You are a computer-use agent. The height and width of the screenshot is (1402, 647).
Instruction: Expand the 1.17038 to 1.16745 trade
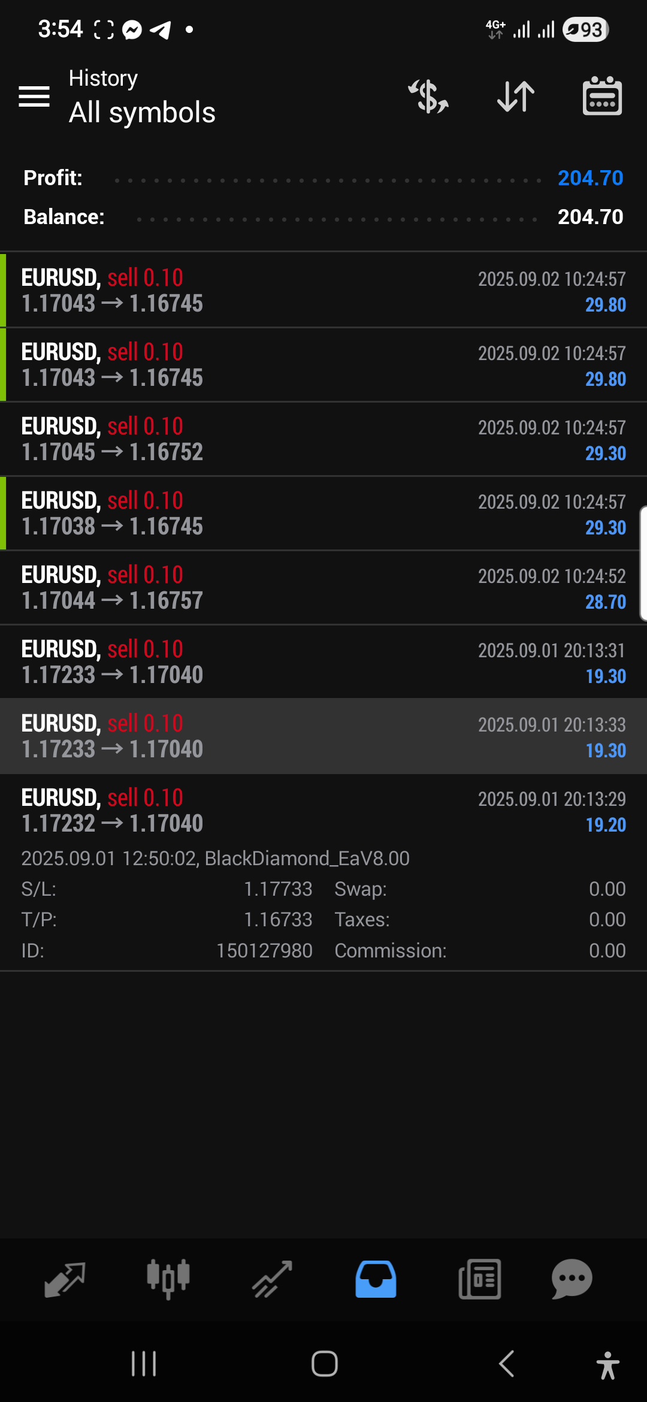[323, 513]
